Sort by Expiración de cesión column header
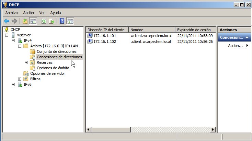Screen dimensions: 252x141 pyautogui.click(x=195, y=30)
